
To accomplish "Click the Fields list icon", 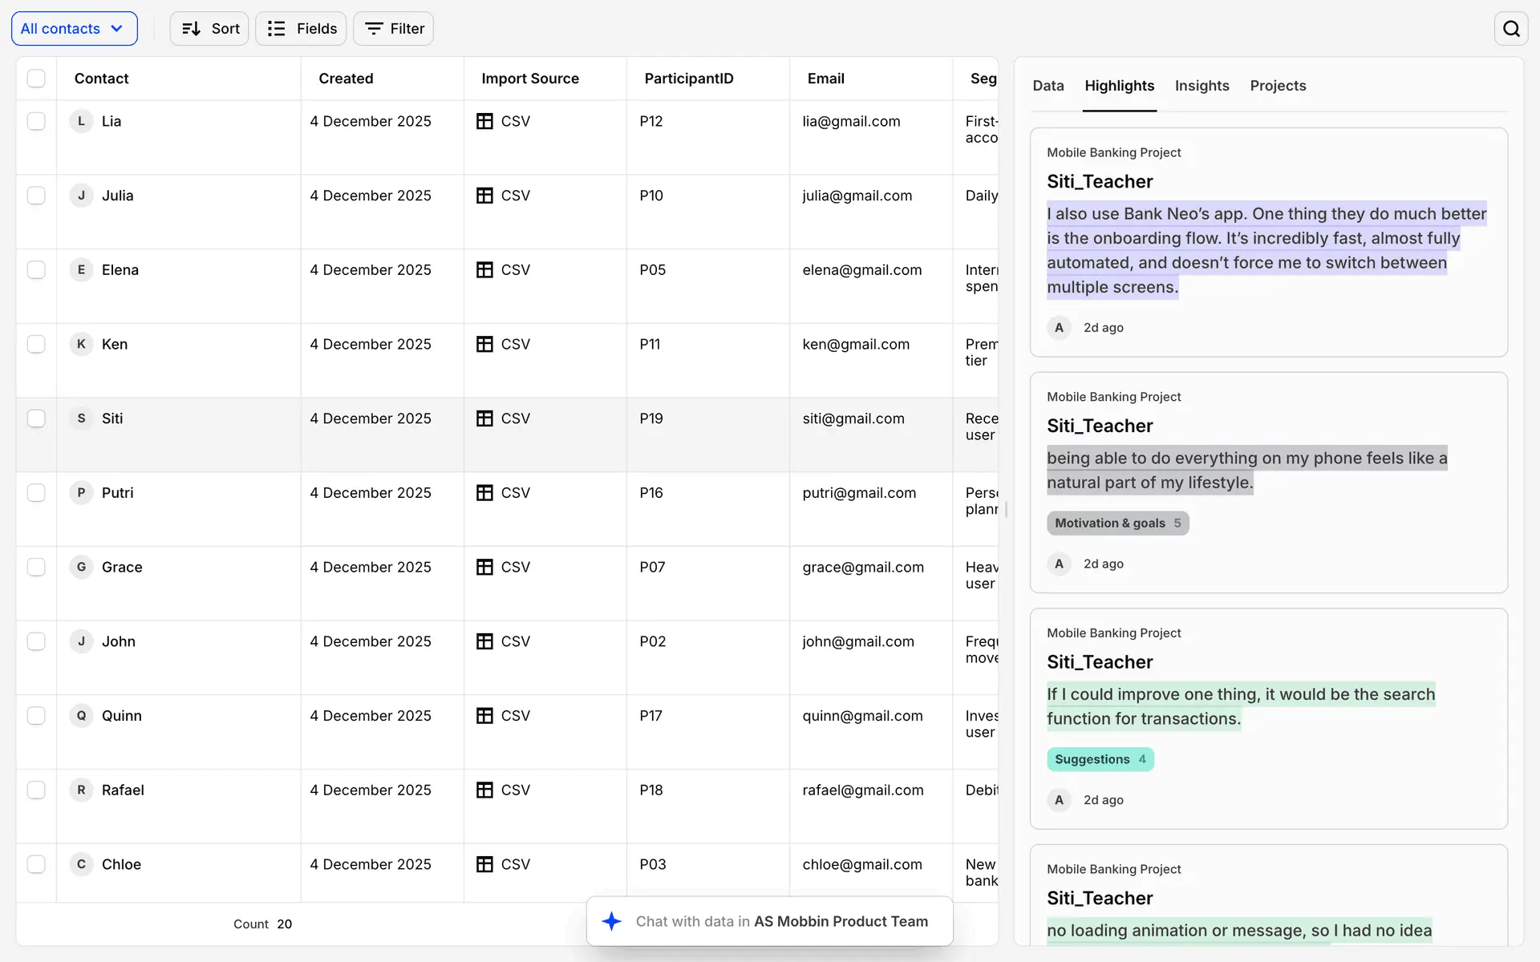I will pos(276,29).
